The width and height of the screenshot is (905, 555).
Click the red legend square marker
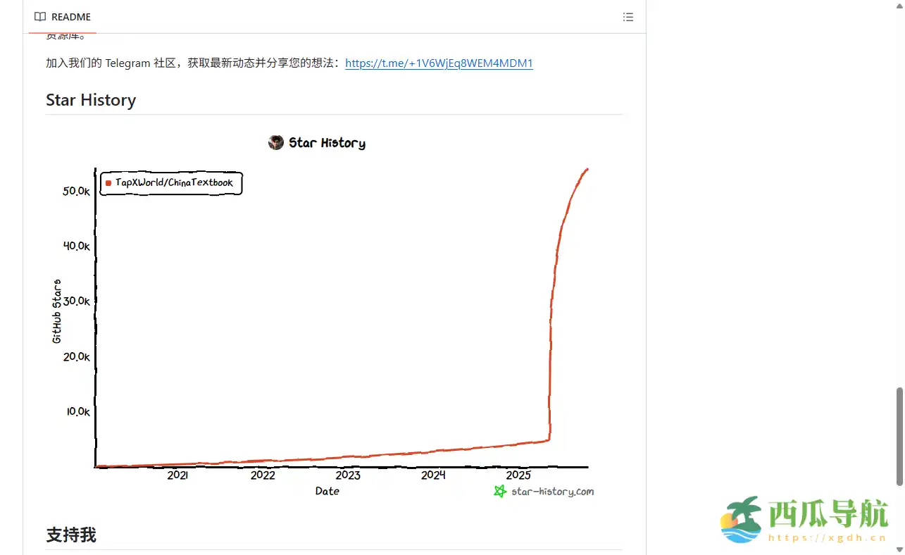108,183
